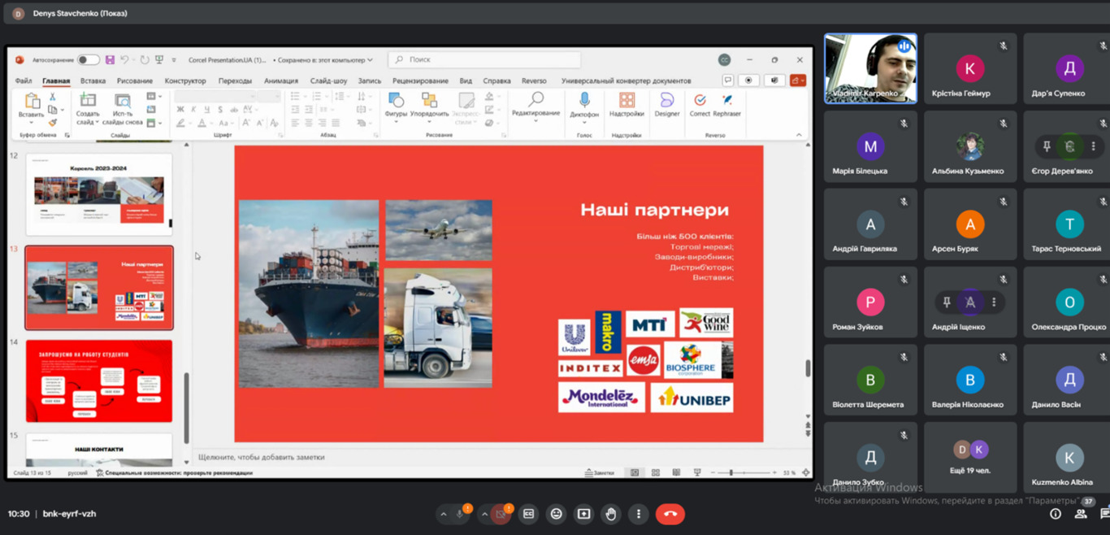Open Meet more options three dots
This screenshot has width=1110, height=535.
tap(639, 514)
